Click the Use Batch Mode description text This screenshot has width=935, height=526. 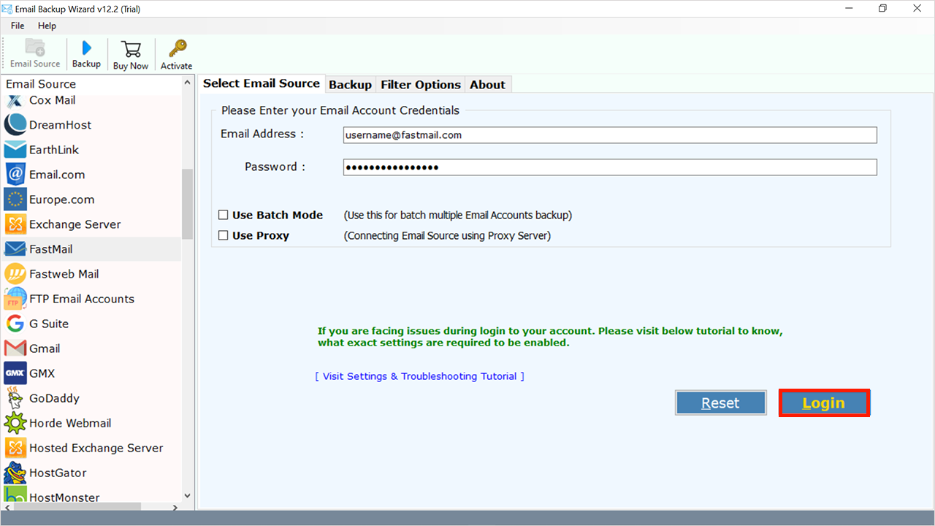(x=458, y=216)
